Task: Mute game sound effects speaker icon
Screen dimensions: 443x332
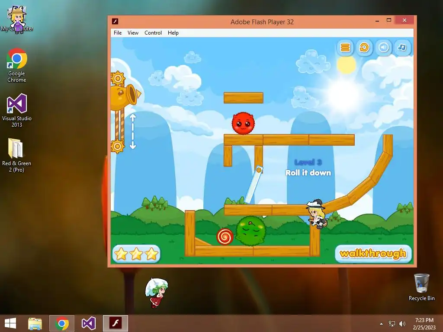Action: pos(383,48)
